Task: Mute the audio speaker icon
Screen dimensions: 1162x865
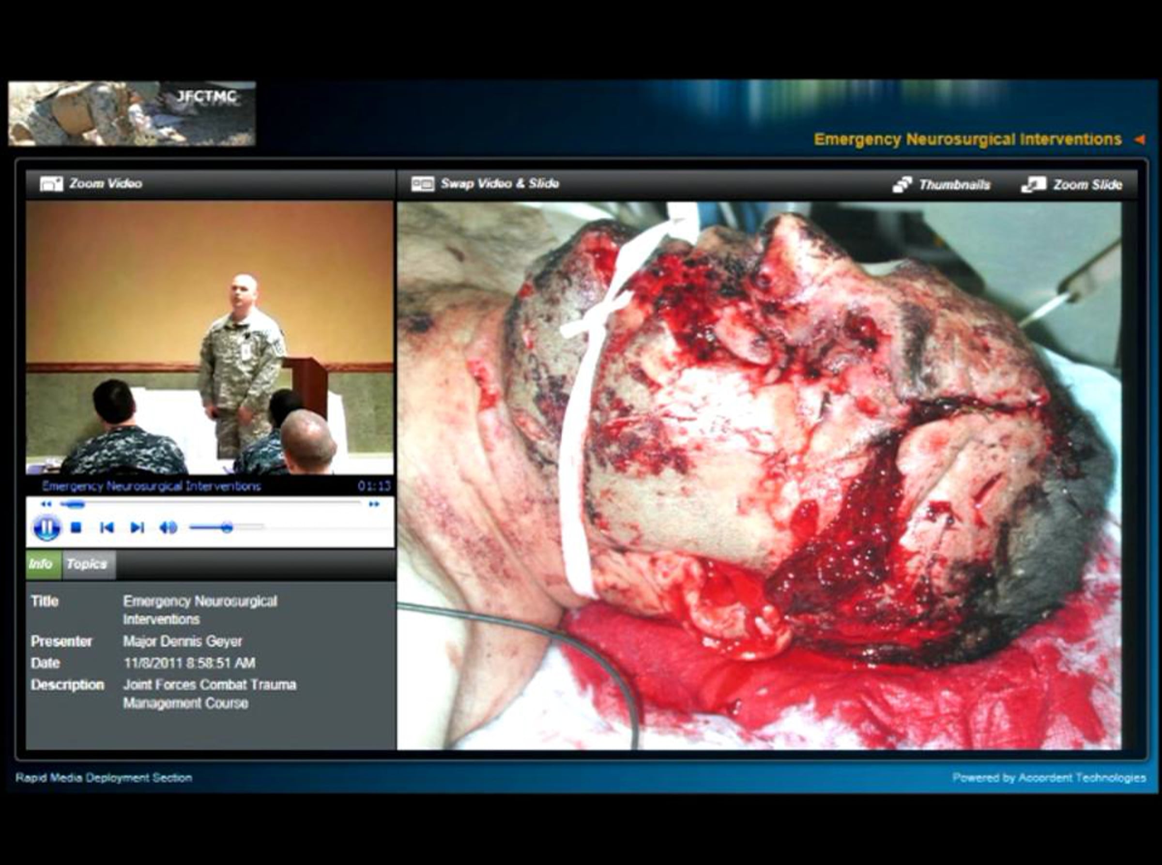Action: (x=168, y=527)
